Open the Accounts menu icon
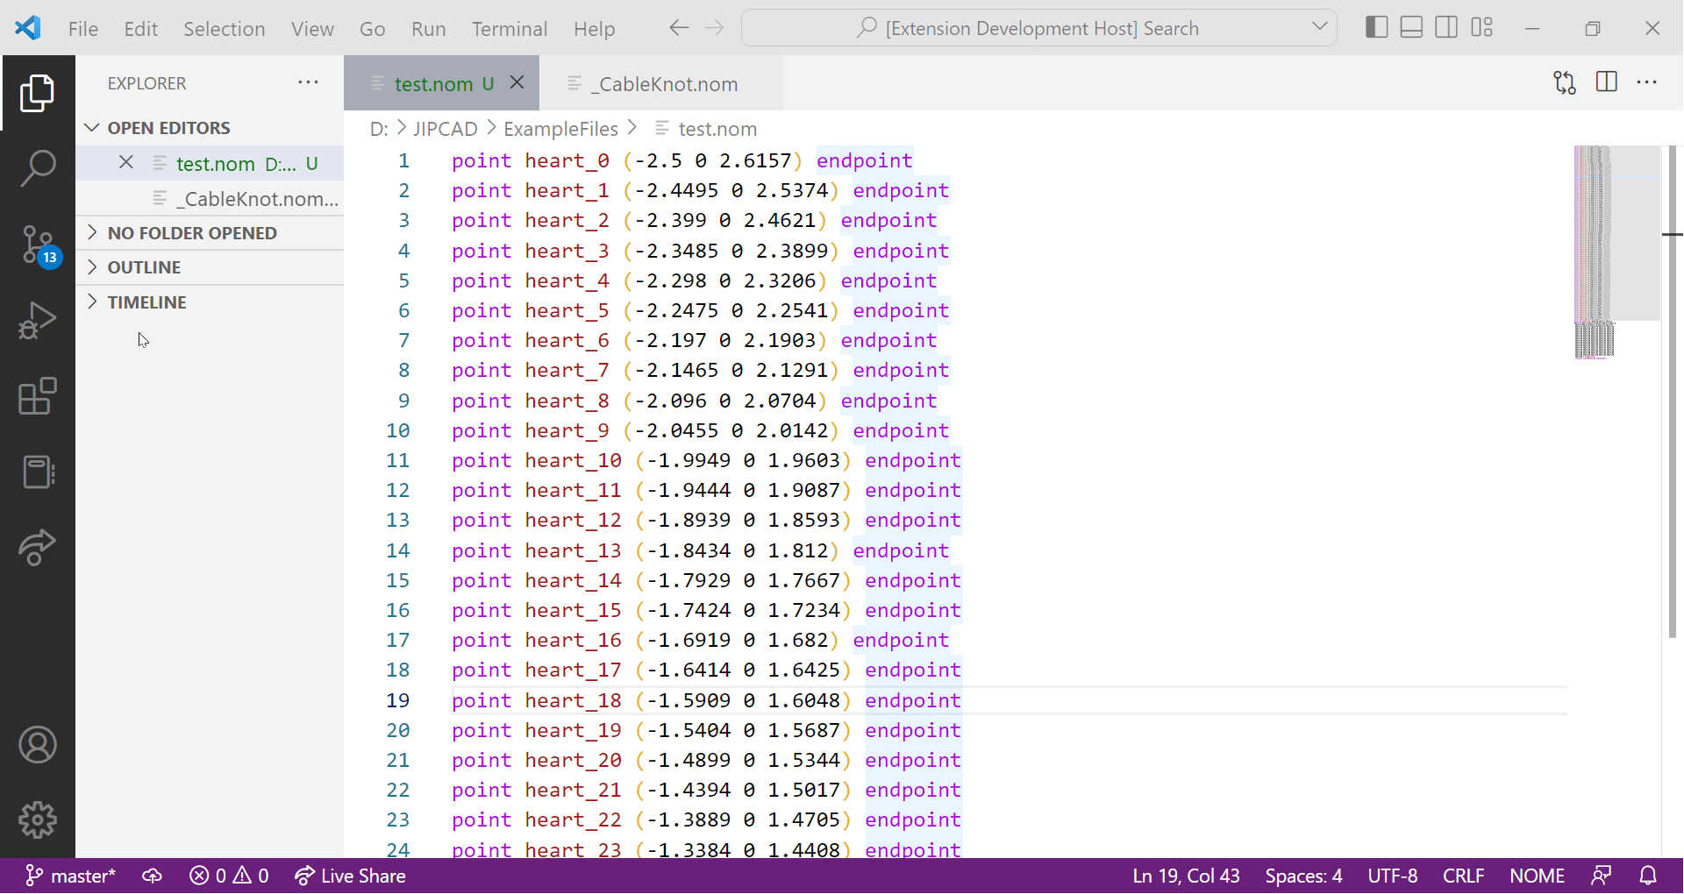Viewport: 1684px width, 894px height. pos(37,745)
